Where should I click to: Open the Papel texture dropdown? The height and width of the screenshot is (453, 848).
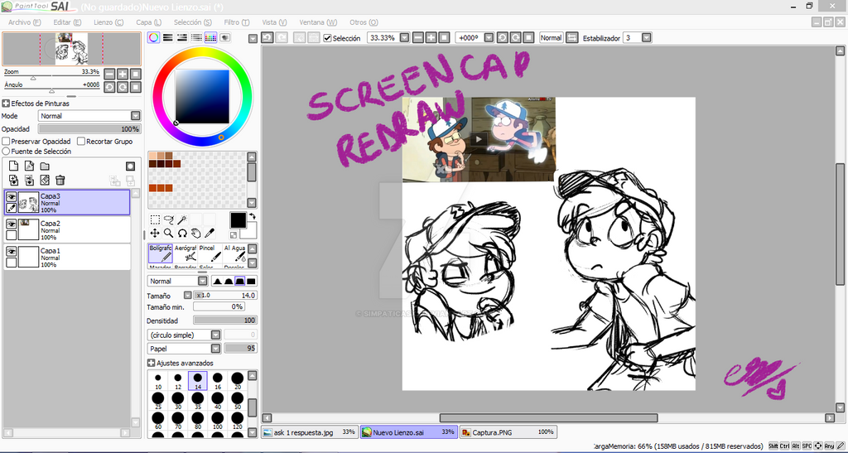[x=184, y=349]
